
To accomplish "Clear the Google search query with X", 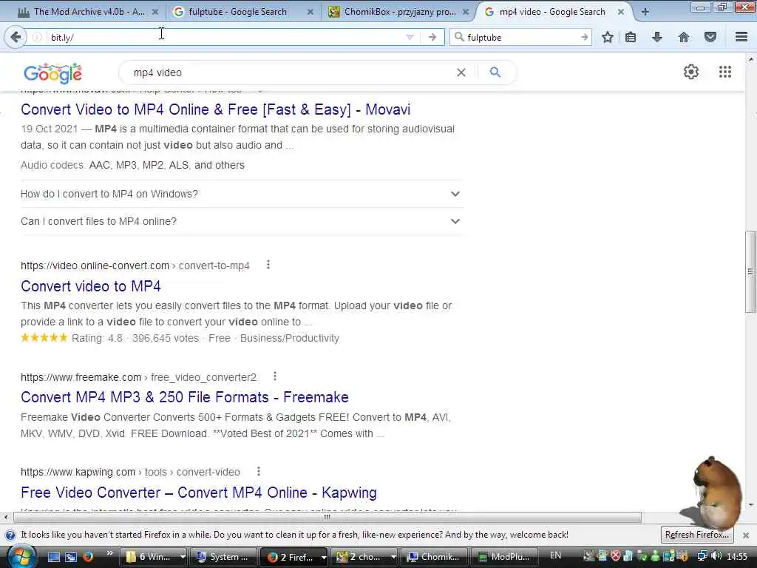I will click(461, 72).
